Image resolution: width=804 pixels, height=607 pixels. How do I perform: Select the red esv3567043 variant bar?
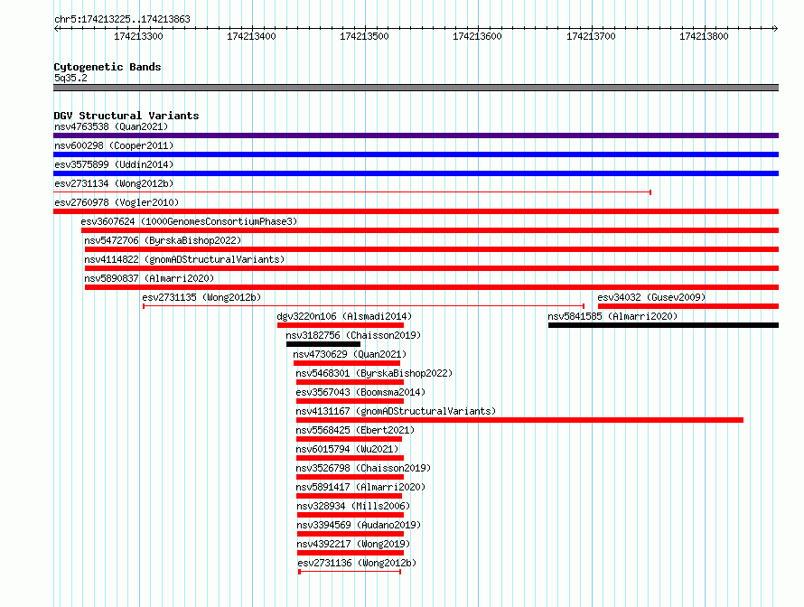coord(350,401)
